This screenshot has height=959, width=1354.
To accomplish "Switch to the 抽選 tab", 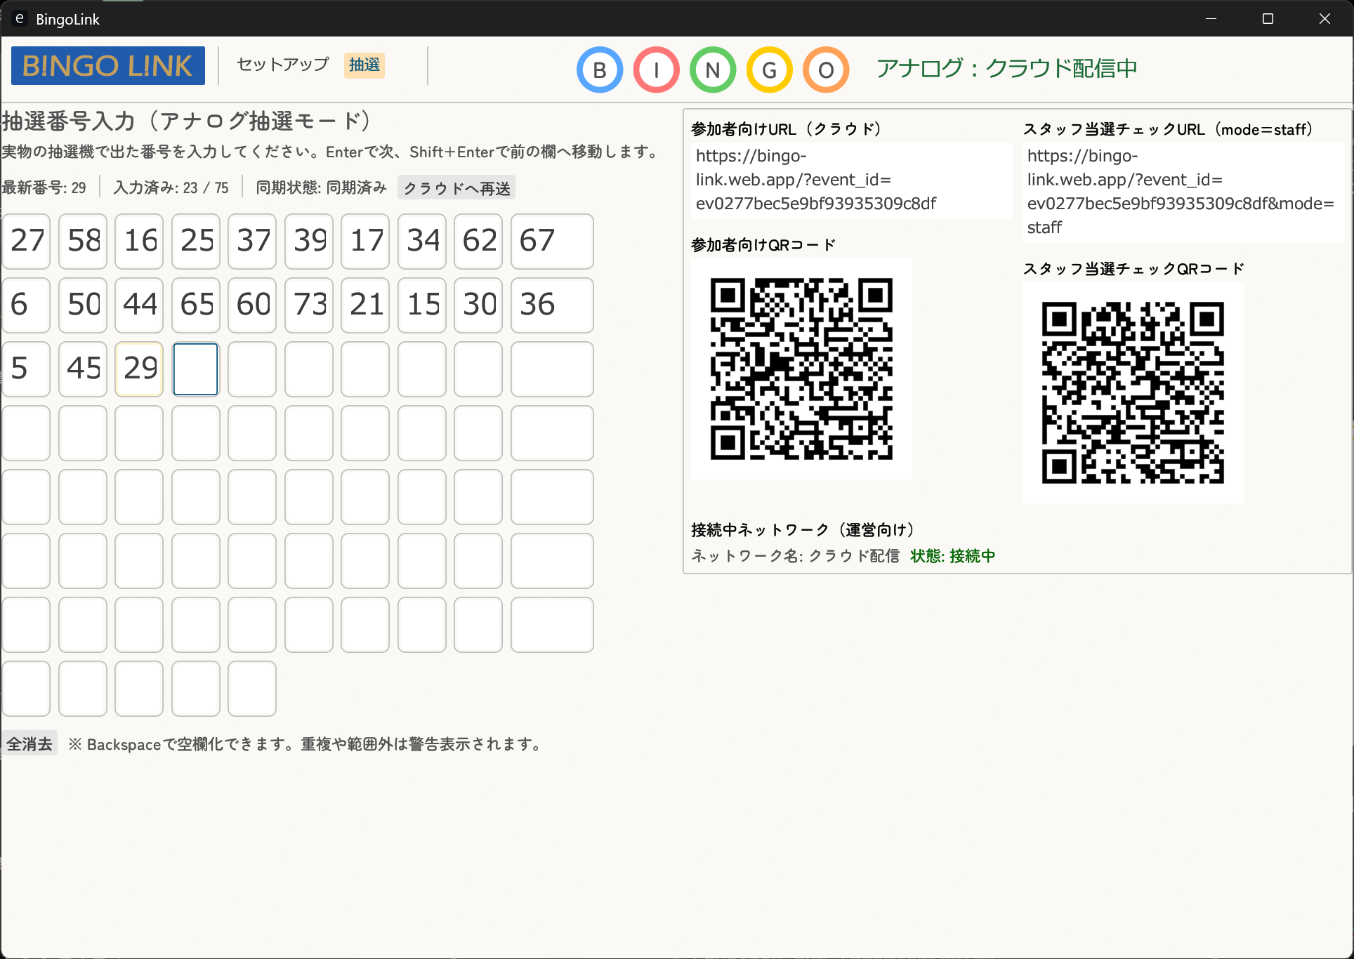I will (364, 65).
